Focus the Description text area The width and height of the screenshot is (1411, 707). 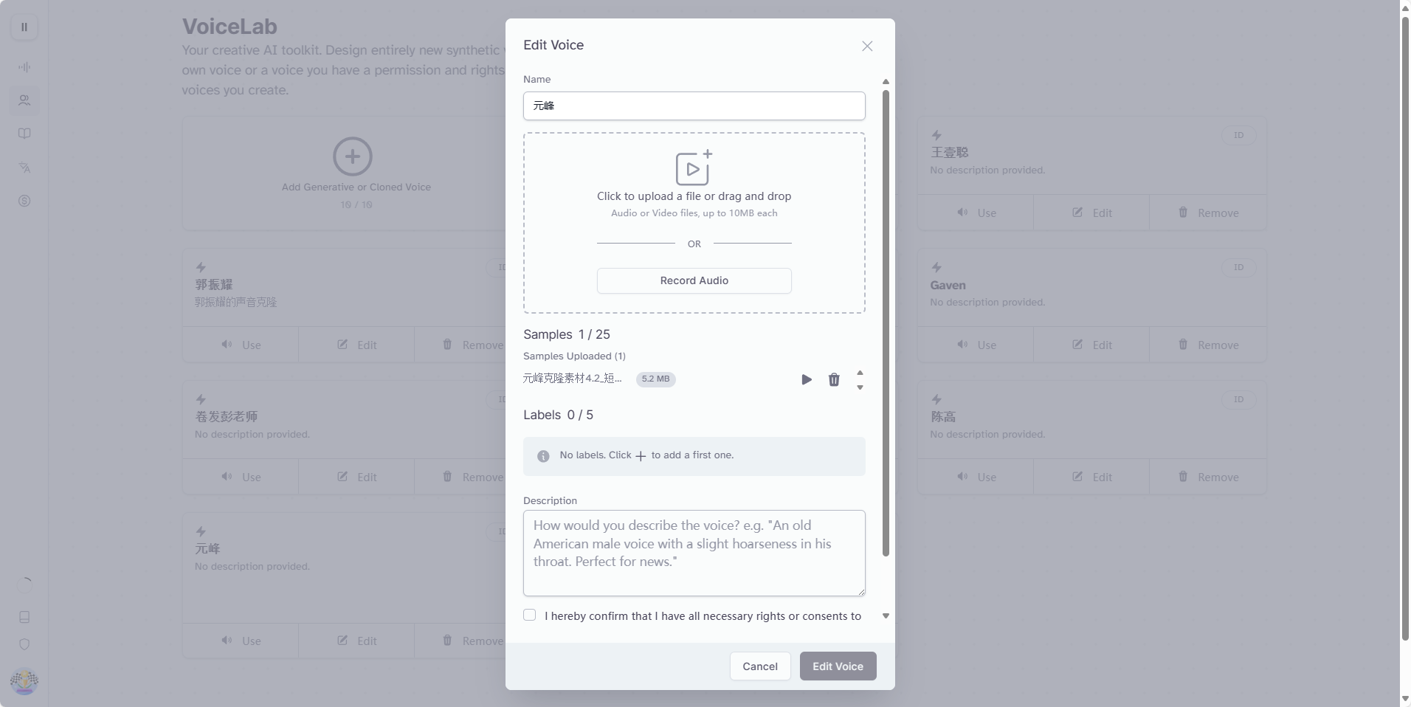click(694, 553)
